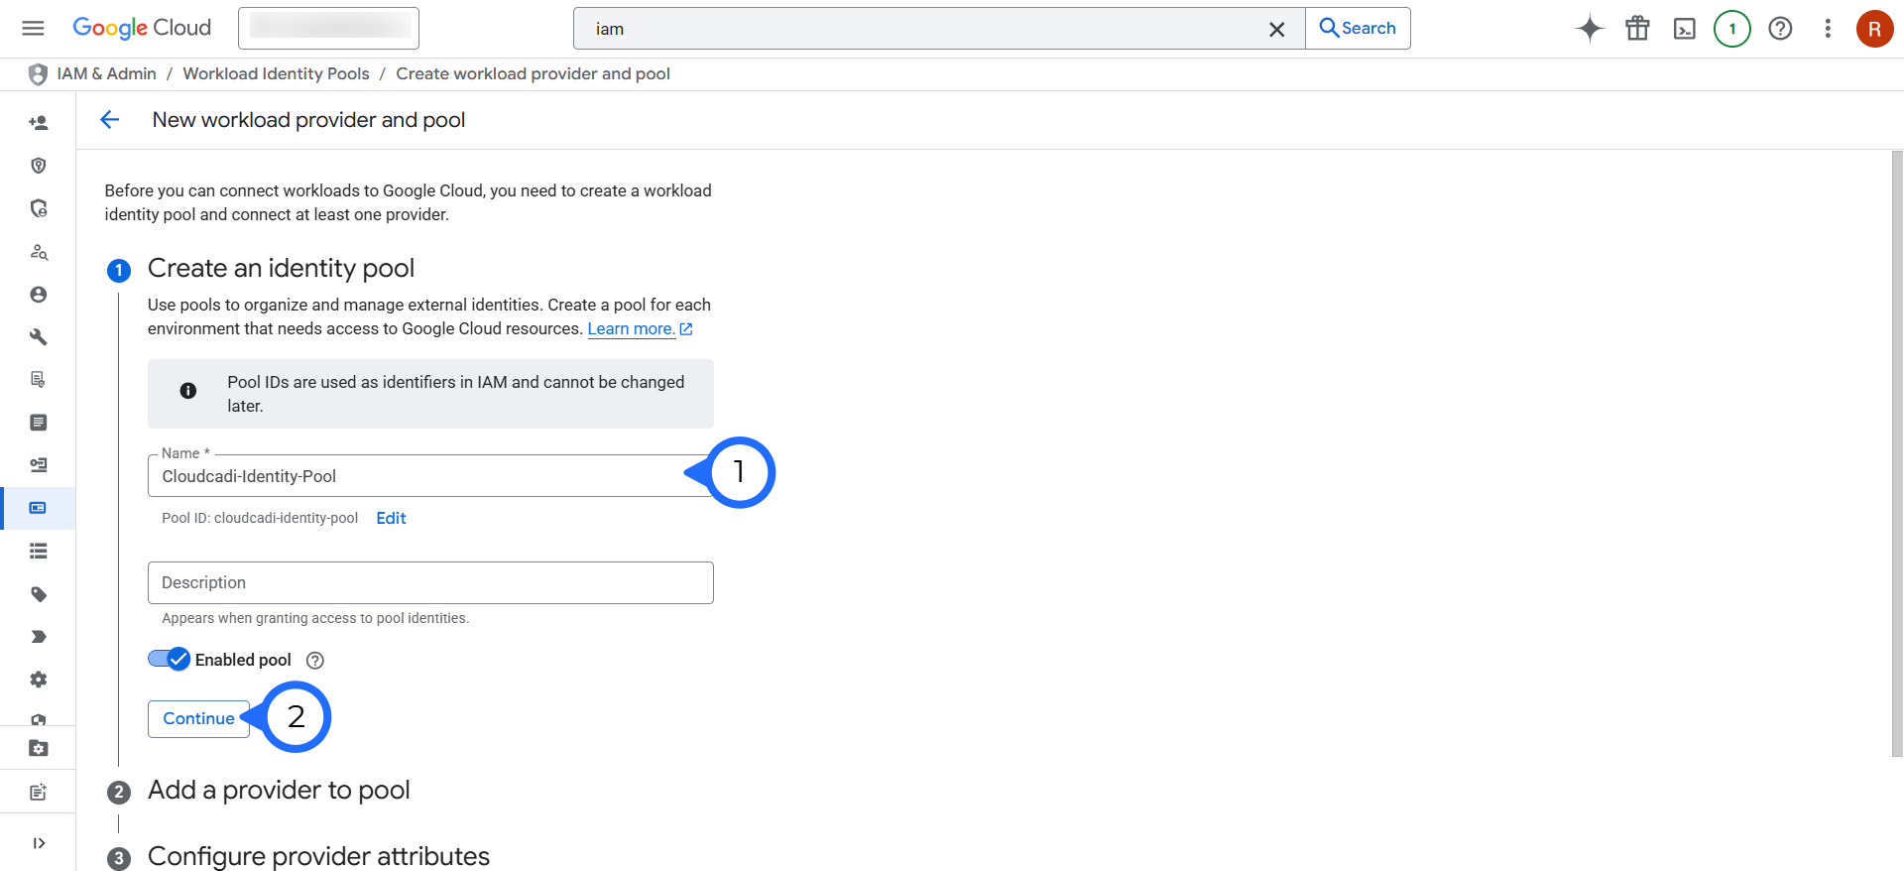Go to Workload Identity Pools breadcrumb
Screen dimensions: 1904x871
(276, 73)
